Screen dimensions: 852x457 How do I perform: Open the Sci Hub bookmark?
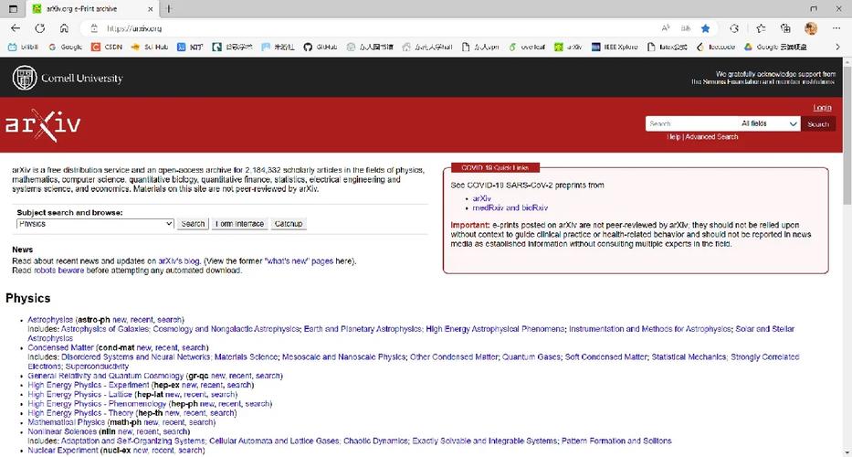150,48
